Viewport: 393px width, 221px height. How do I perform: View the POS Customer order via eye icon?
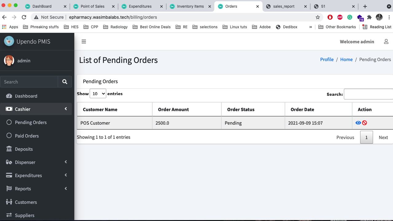click(x=358, y=123)
